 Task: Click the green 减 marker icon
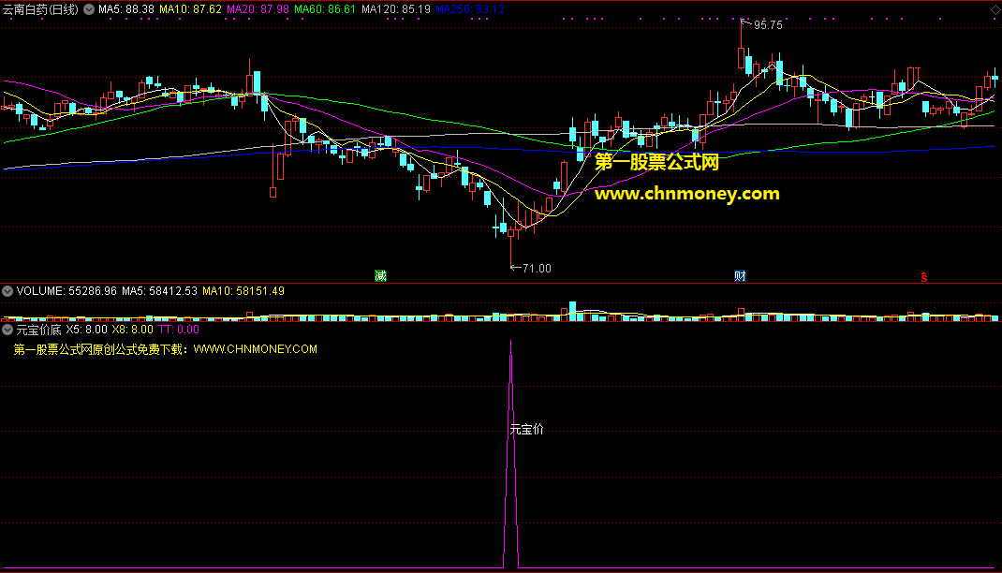(380, 276)
